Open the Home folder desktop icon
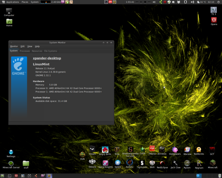222x178 pixels. (x=9, y=23)
